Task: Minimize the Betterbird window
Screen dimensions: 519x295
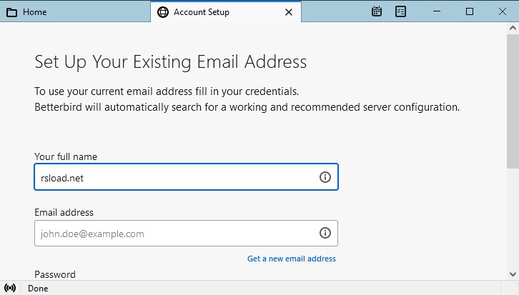Action: (x=438, y=11)
